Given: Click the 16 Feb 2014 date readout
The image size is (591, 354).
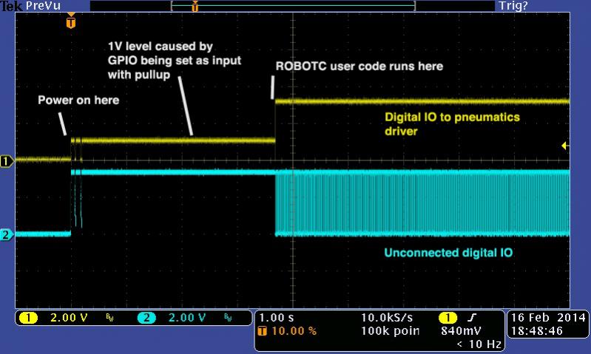Looking at the screenshot, I should pos(548,318).
